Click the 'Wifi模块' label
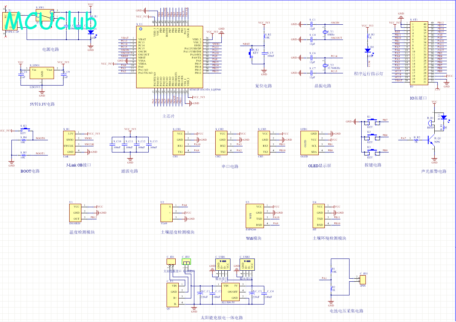Viewport: 456px width, 322px height. pos(254,238)
